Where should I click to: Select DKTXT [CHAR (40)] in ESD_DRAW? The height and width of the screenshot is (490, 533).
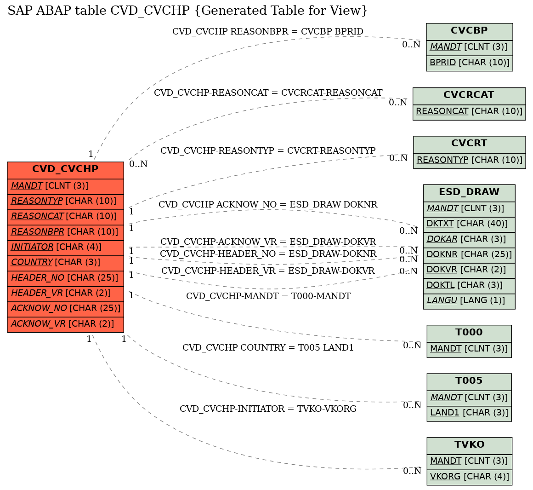469,224
